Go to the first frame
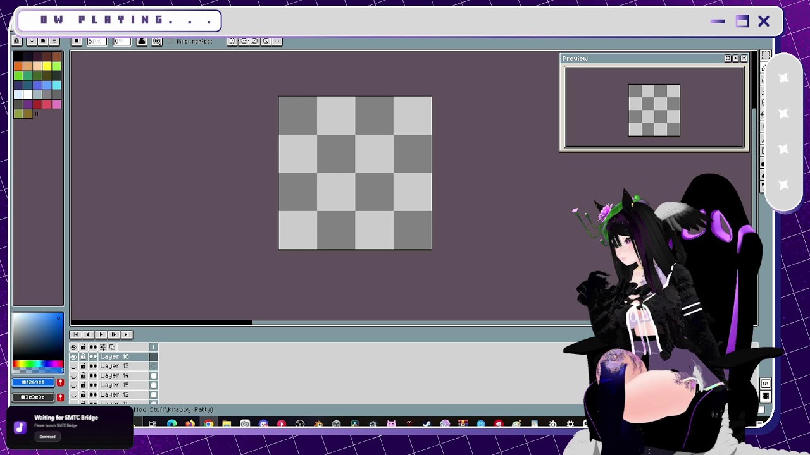The image size is (810, 455). [76, 334]
